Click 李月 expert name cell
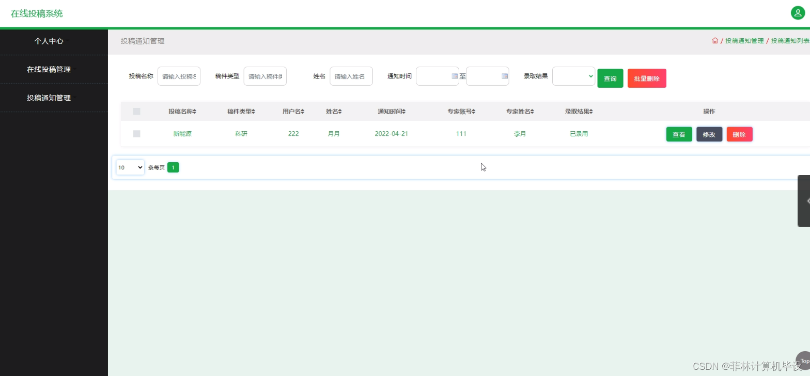 (x=520, y=134)
